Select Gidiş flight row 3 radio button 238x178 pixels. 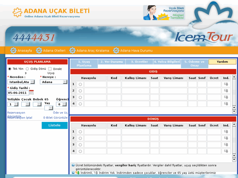coord(80,97)
